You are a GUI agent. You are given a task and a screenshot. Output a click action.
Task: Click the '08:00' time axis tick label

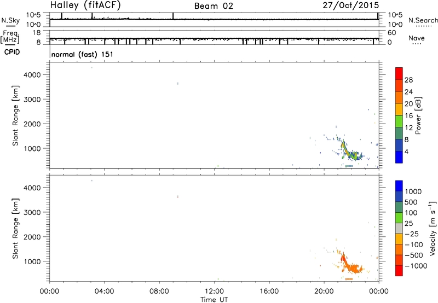click(x=159, y=292)
